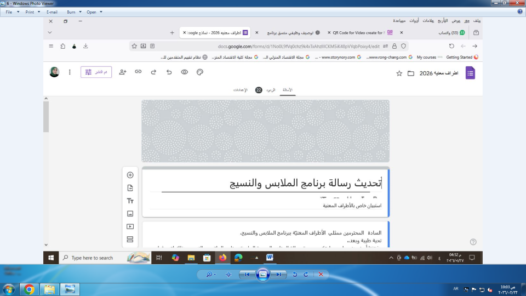Viewport: 526px width, 296px height.
Task: Open the File dropdown in Photo Viewer
Action: click(12, 12)
